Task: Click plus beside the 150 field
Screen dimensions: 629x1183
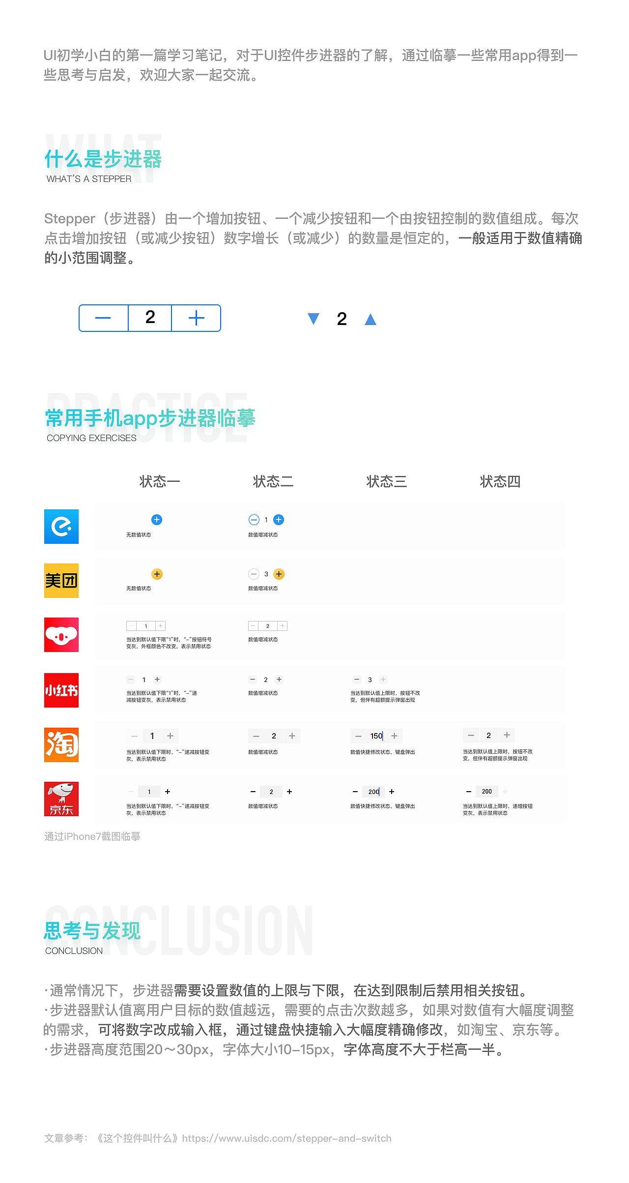Action: point(394,736)
